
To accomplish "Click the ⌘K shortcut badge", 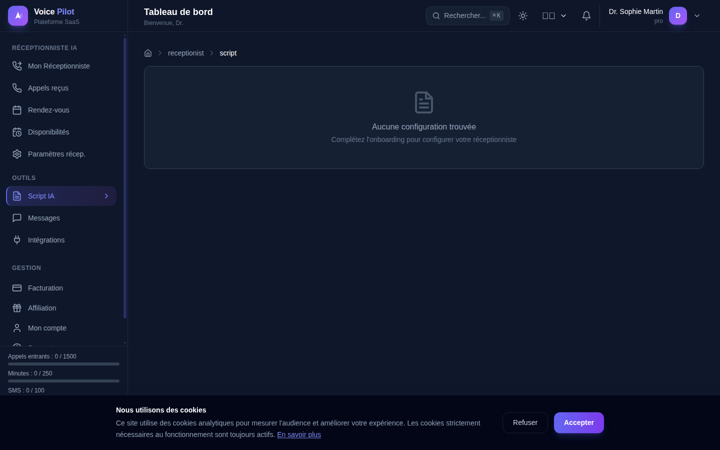I will 496,15.
